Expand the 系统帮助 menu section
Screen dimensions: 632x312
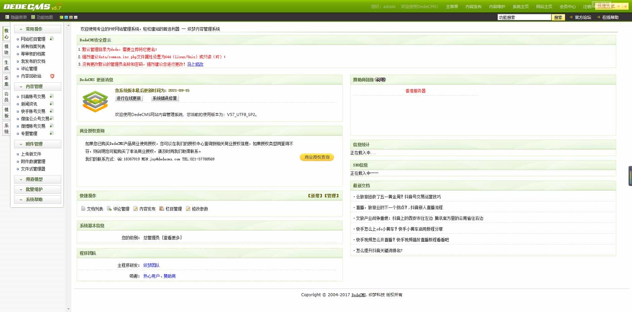[x=38, y=199]
